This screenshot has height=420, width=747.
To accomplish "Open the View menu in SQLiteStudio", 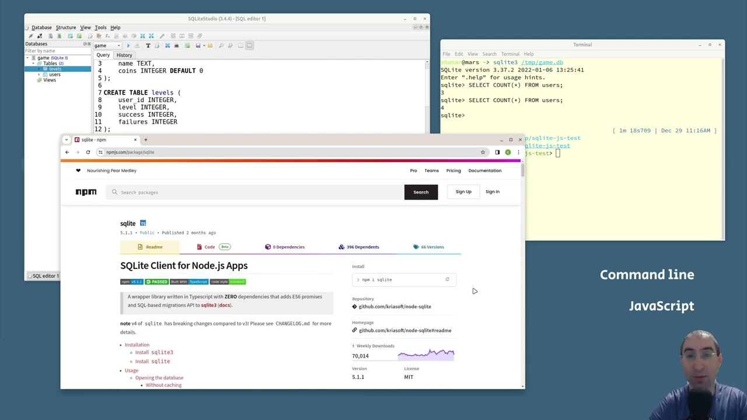I will (x=85, y=27).
